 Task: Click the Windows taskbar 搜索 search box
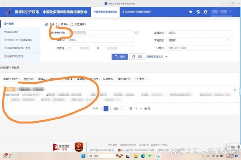tap(106, 156)
